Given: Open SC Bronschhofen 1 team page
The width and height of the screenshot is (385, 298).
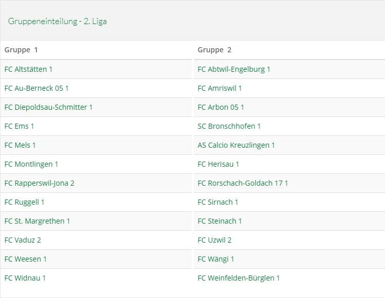Looking at the screenshot, I should pyautogui.click(x=229, y=126).
